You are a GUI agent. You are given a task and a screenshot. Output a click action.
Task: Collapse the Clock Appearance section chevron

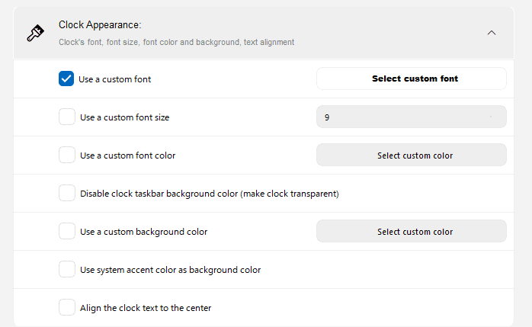pos(492,33)
